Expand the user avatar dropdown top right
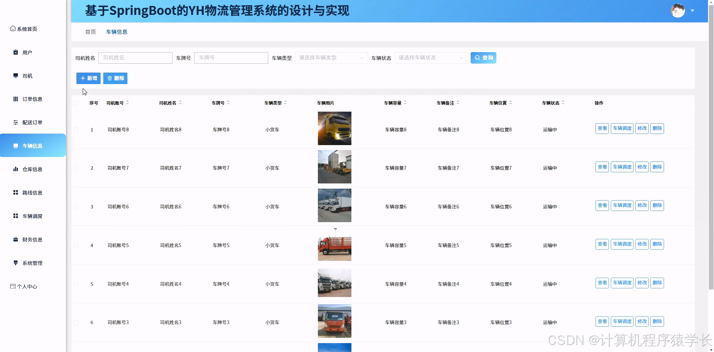The image size is (714, 352). tap(693, 11)
